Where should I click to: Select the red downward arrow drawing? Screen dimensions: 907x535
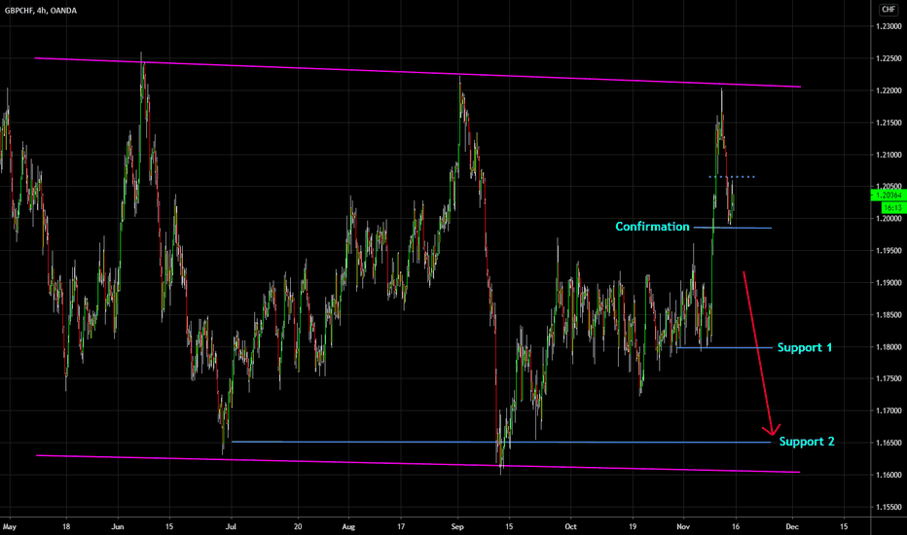coord(759,354)
